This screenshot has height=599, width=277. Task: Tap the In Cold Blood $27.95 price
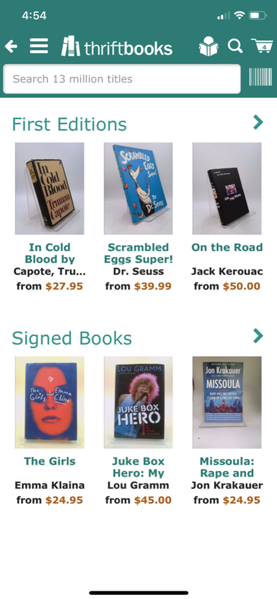point(64,286)
